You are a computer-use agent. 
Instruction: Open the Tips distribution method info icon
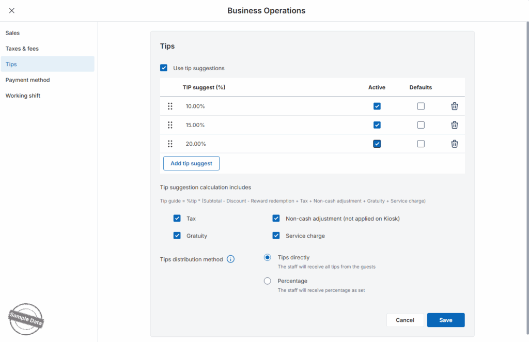click(x=230, y=259)
